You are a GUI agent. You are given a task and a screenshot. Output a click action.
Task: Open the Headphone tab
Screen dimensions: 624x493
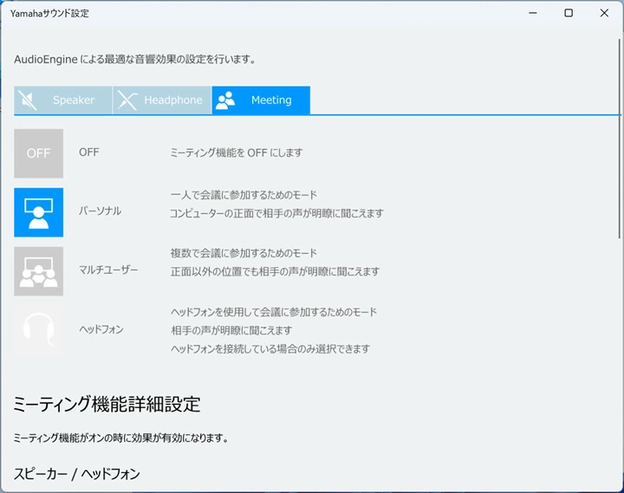pyautogui.click(x=172, y=101)
